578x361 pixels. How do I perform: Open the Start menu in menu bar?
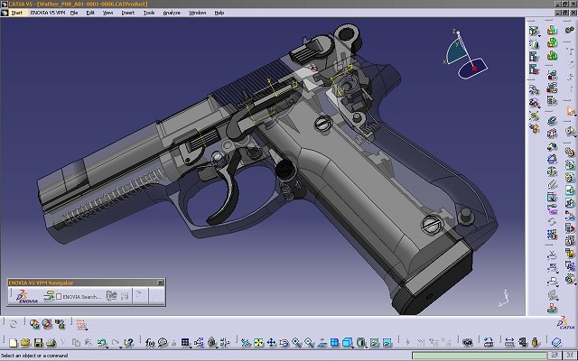pos(16,14)
